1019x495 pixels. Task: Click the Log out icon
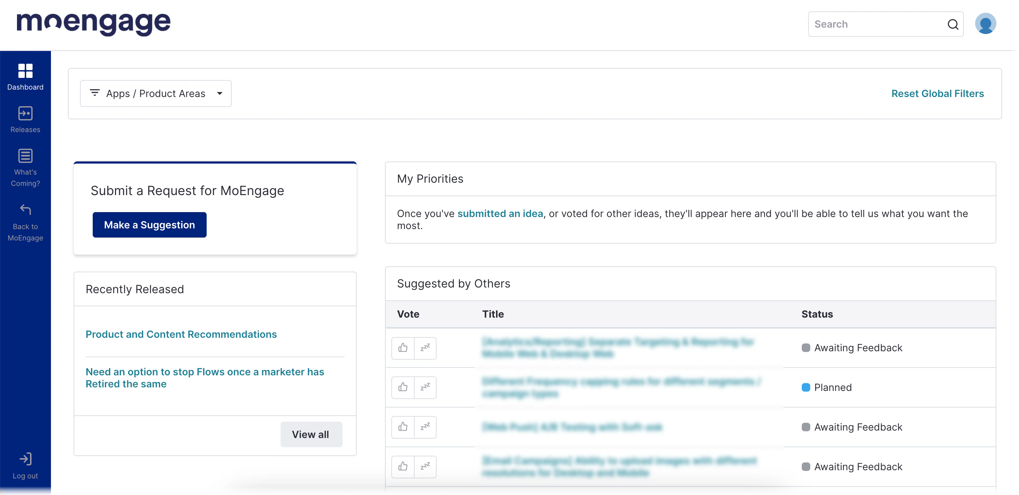[25, 459]
